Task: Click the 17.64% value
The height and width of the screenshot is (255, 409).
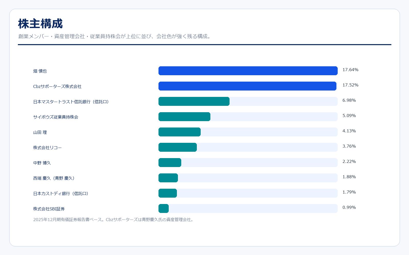Action: pos(350,70)
